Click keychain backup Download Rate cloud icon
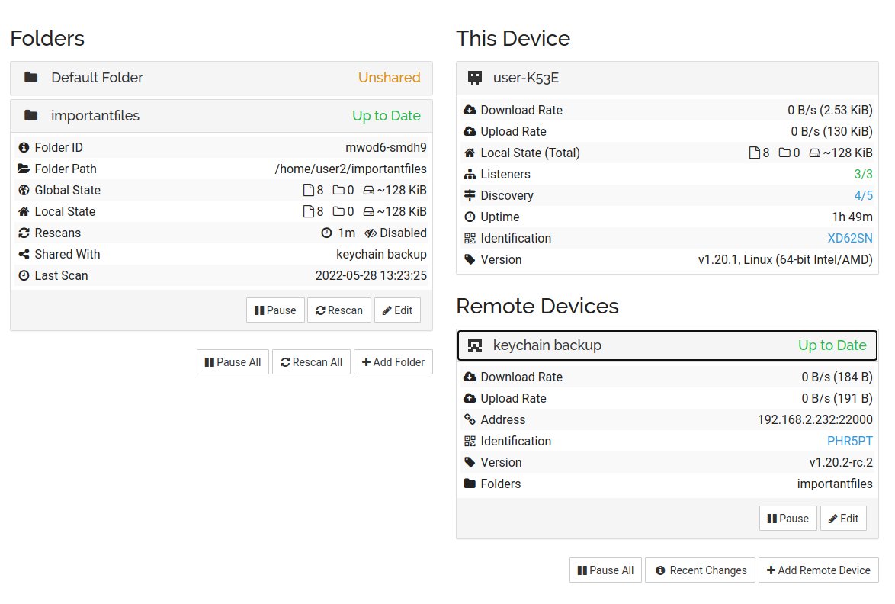Viewport: 895px width, 604px height. [x=470, y=377]
